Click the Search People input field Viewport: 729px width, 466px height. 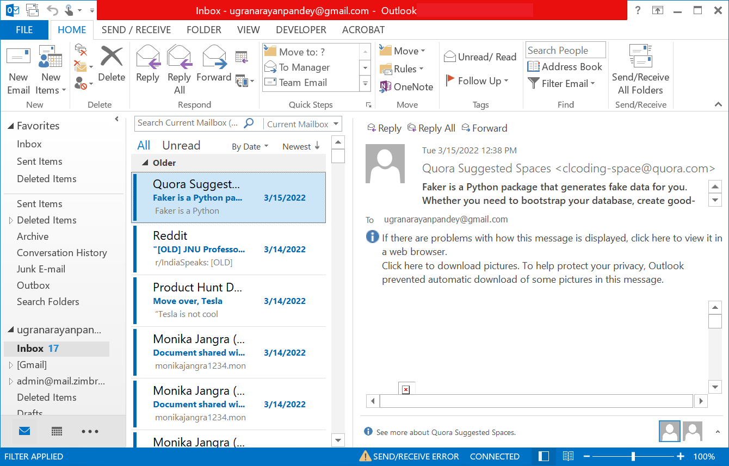point(565,51)
